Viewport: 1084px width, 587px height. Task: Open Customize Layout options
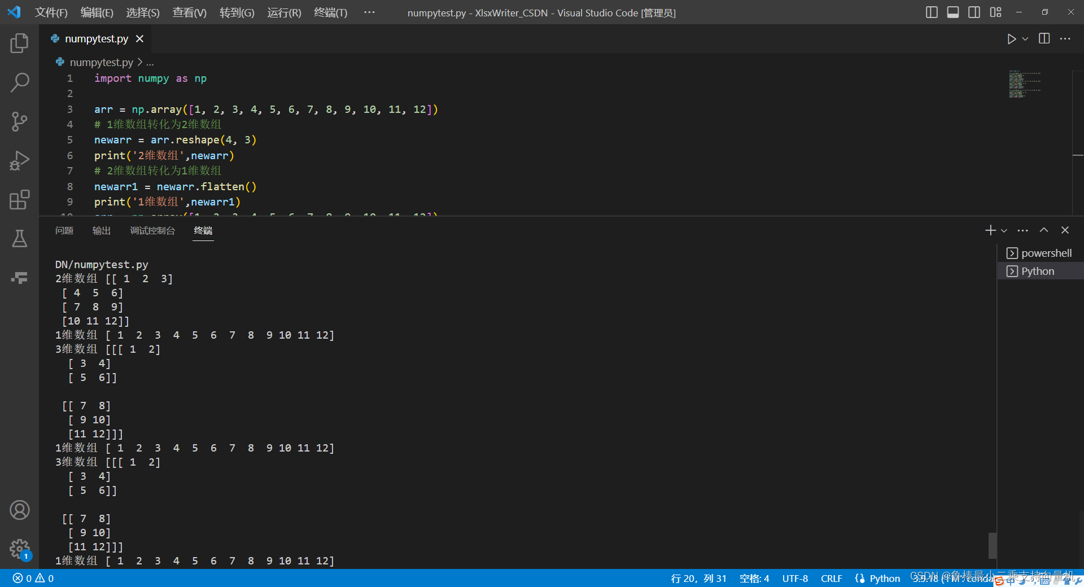pos(995,12)
